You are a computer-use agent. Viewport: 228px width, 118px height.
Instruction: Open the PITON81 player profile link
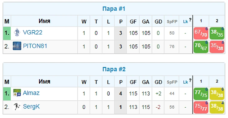(x=35, y=46)
